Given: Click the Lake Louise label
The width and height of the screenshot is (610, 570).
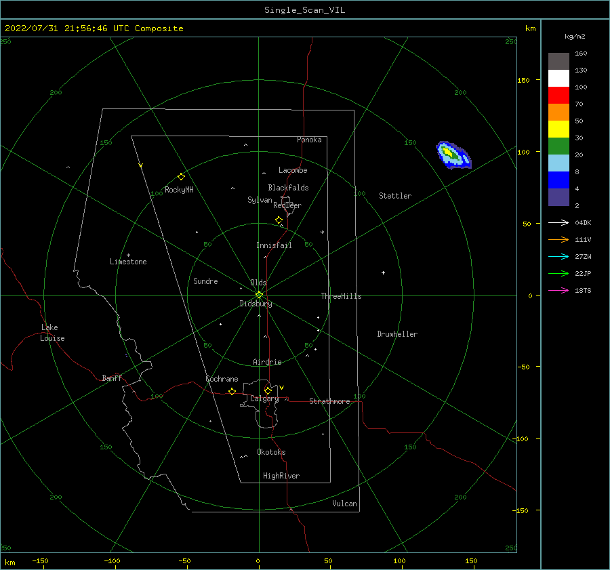Looking at the screenshot, I should (52, 333).
